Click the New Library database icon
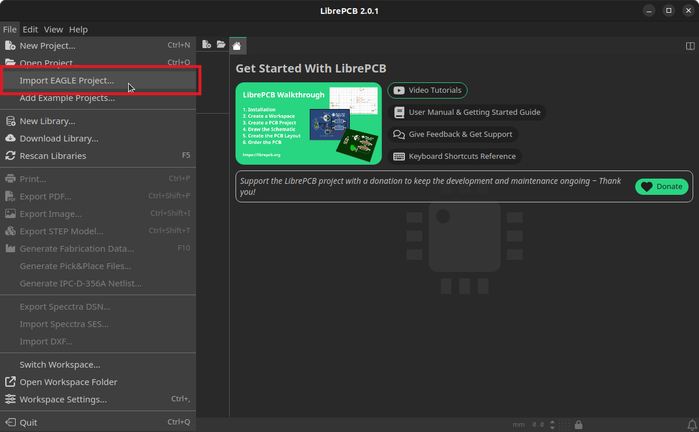 pos(10,121)
